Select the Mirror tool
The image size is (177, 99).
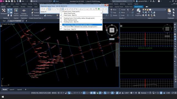point(122,13)
